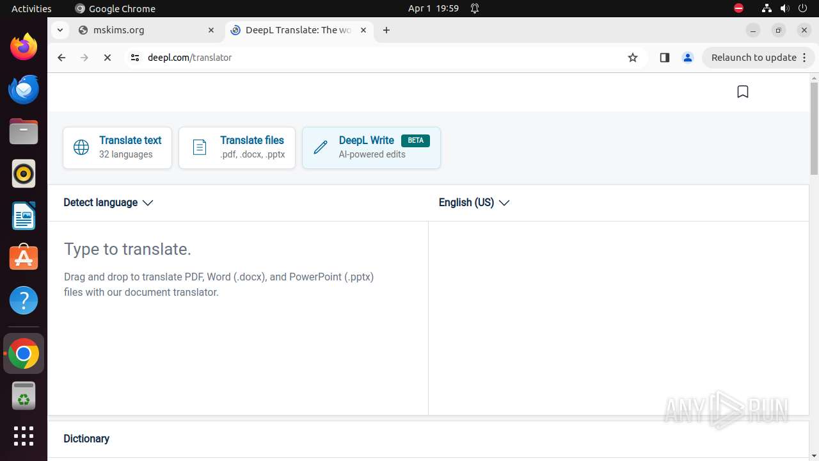Open the notification bell in top bar
The image size is (819, 461).
[x=475, y=8]
